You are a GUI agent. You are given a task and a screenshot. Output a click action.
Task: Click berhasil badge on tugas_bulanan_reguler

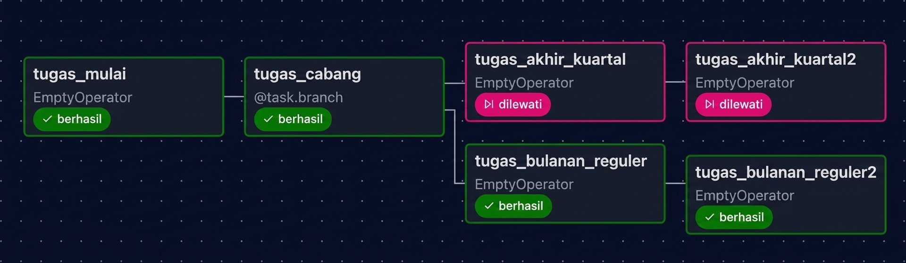click(x=513, y=206)
